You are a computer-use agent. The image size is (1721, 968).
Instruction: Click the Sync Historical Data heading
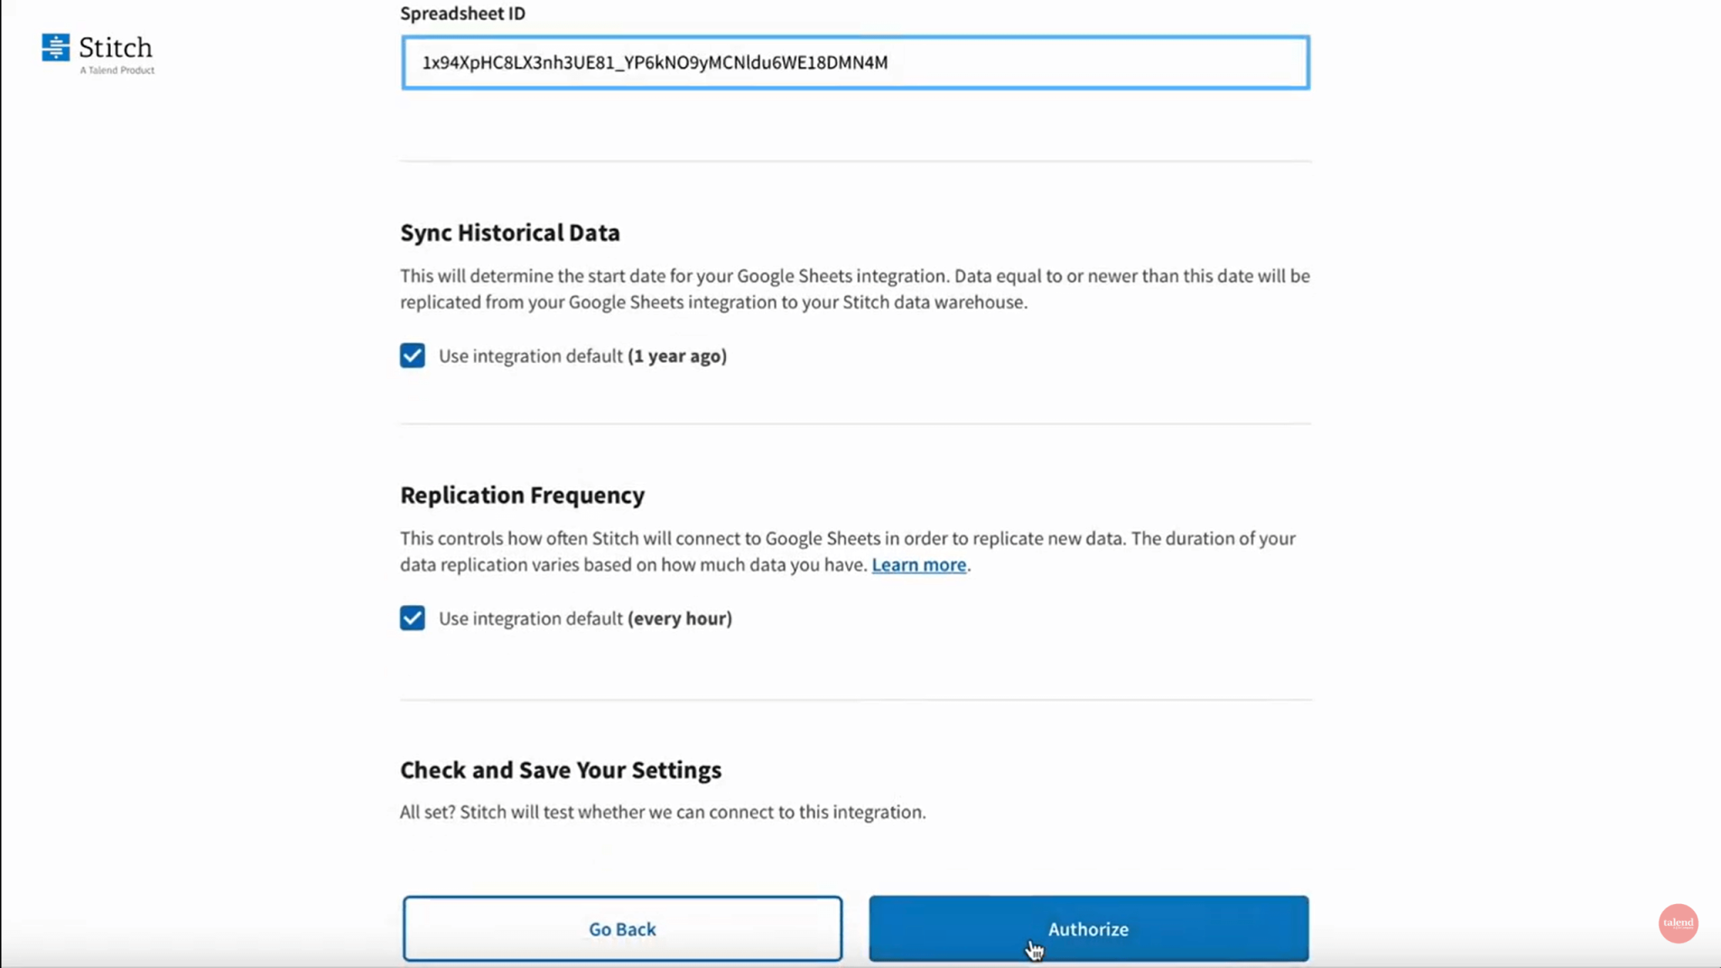(509, 233)
